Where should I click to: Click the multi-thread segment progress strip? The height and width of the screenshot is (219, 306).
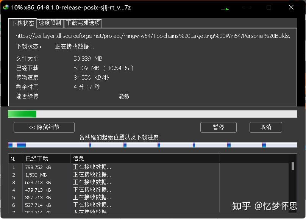point(151,144)
